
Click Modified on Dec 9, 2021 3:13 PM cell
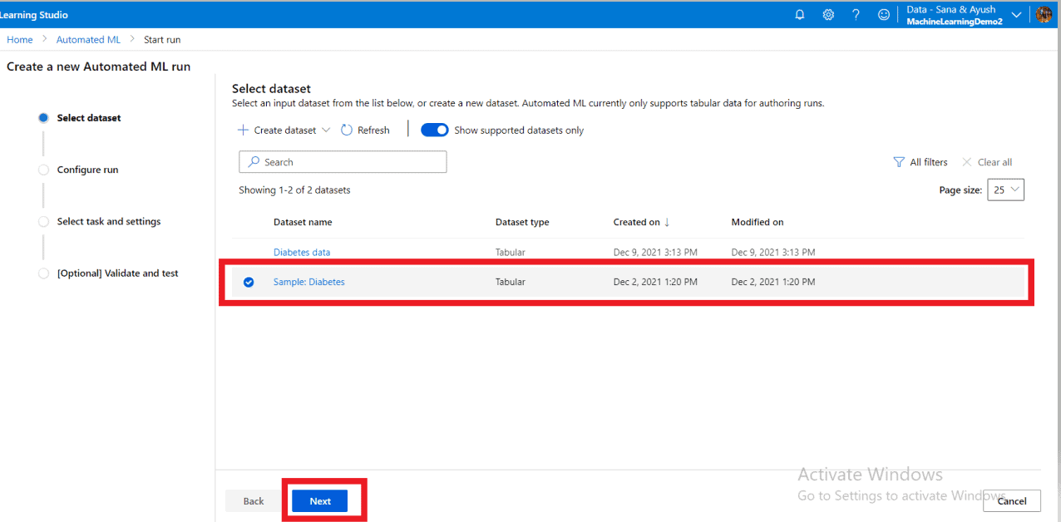click(773, 252)
